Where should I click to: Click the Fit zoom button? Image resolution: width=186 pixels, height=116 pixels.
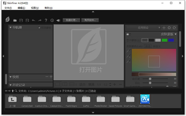click(x=82, y=84)
